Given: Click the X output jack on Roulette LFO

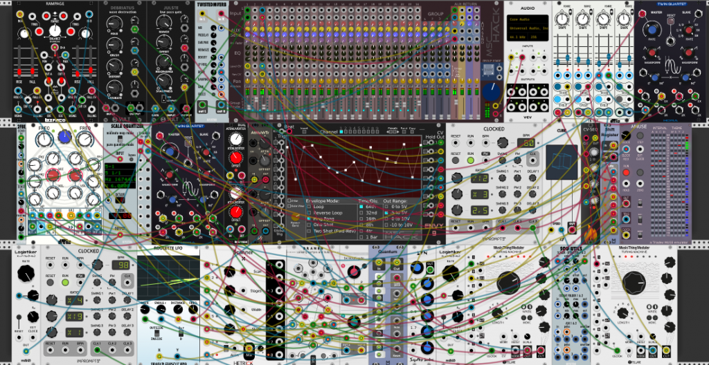Looking at the screenshot, I should (160, 355).
